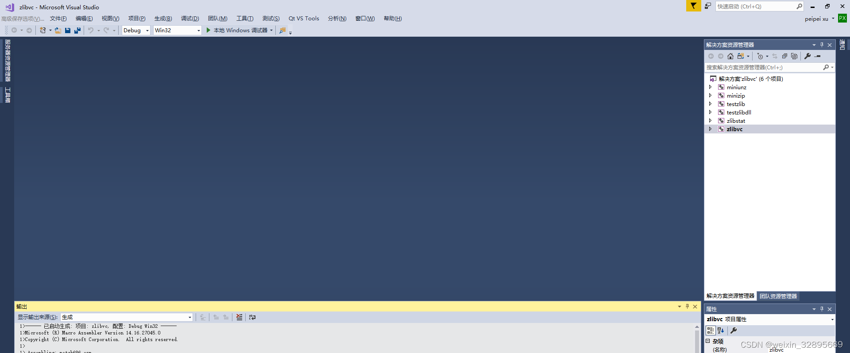The width and height of the screenshot is (850, 353).
Task: Expand the minizip project node
Action: pyautogui.click(x=711, y=96)
